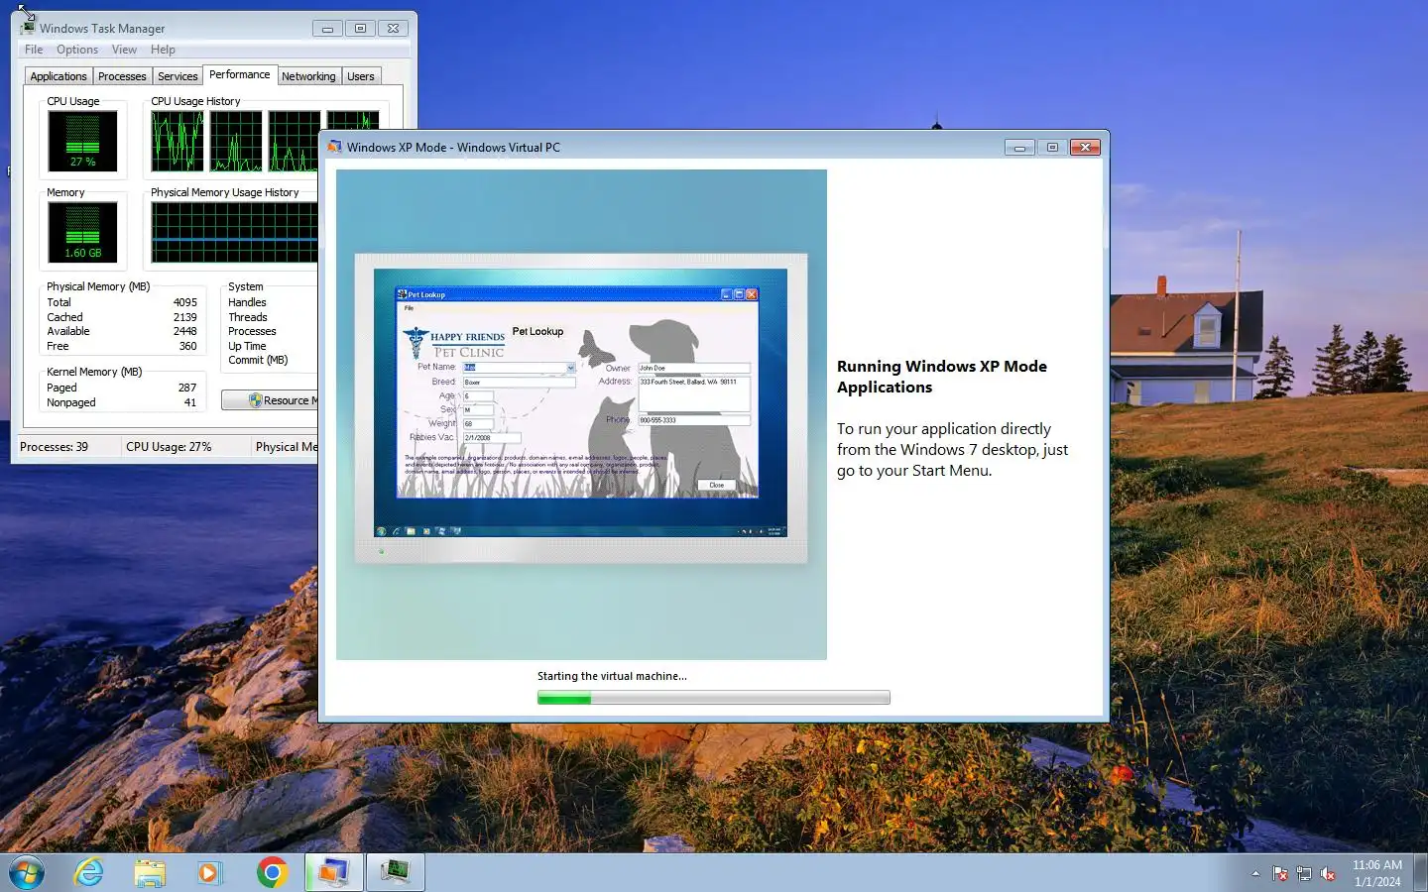The height and width of the screenshot is (892, 1428).
Task: Select the Windows Virtual PC taskbar button
Action: coord(333,873)
